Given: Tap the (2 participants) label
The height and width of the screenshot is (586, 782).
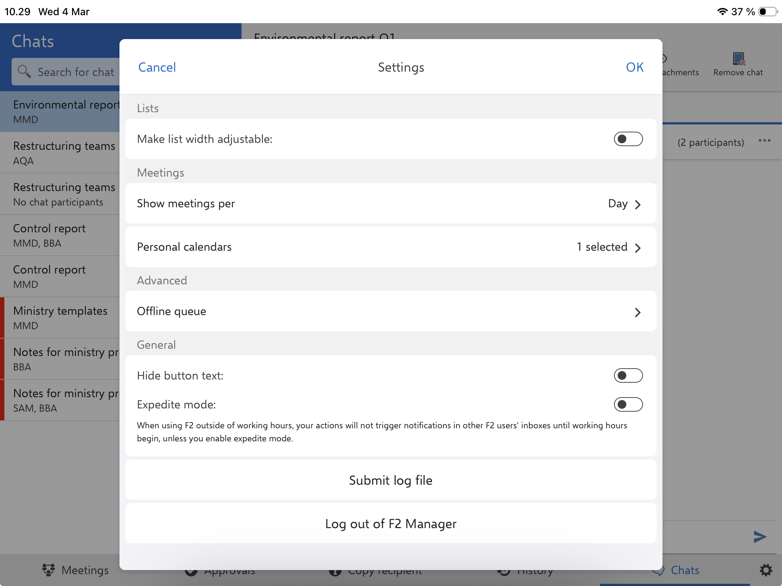Looking at the screenshot, I should coord(711,143).
